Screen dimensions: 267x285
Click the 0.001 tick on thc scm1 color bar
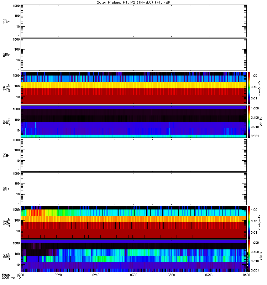click(255, 270)
